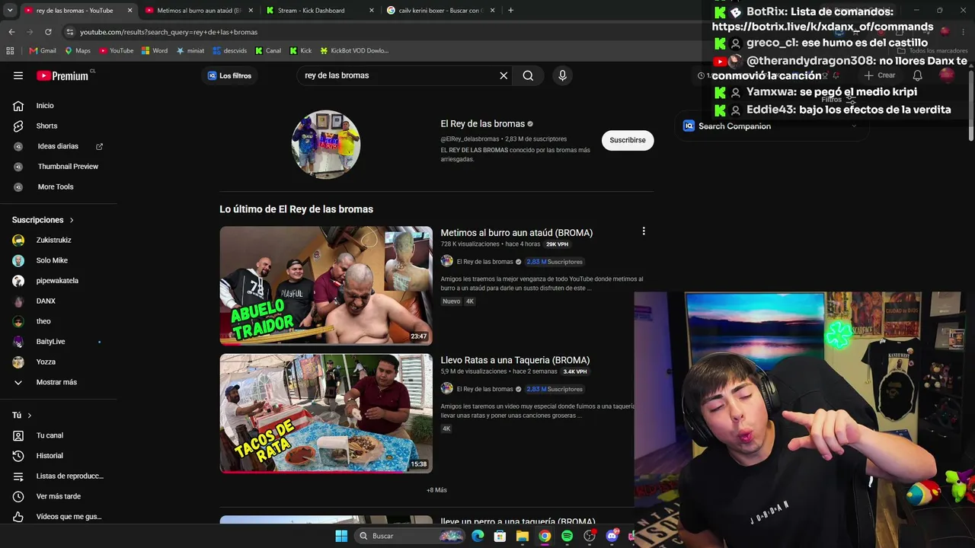The height and width of the screenshot is (548, 975).
Task: Switch to Metimos al burro aun ataúd tab
Action: tap(200, 11)
